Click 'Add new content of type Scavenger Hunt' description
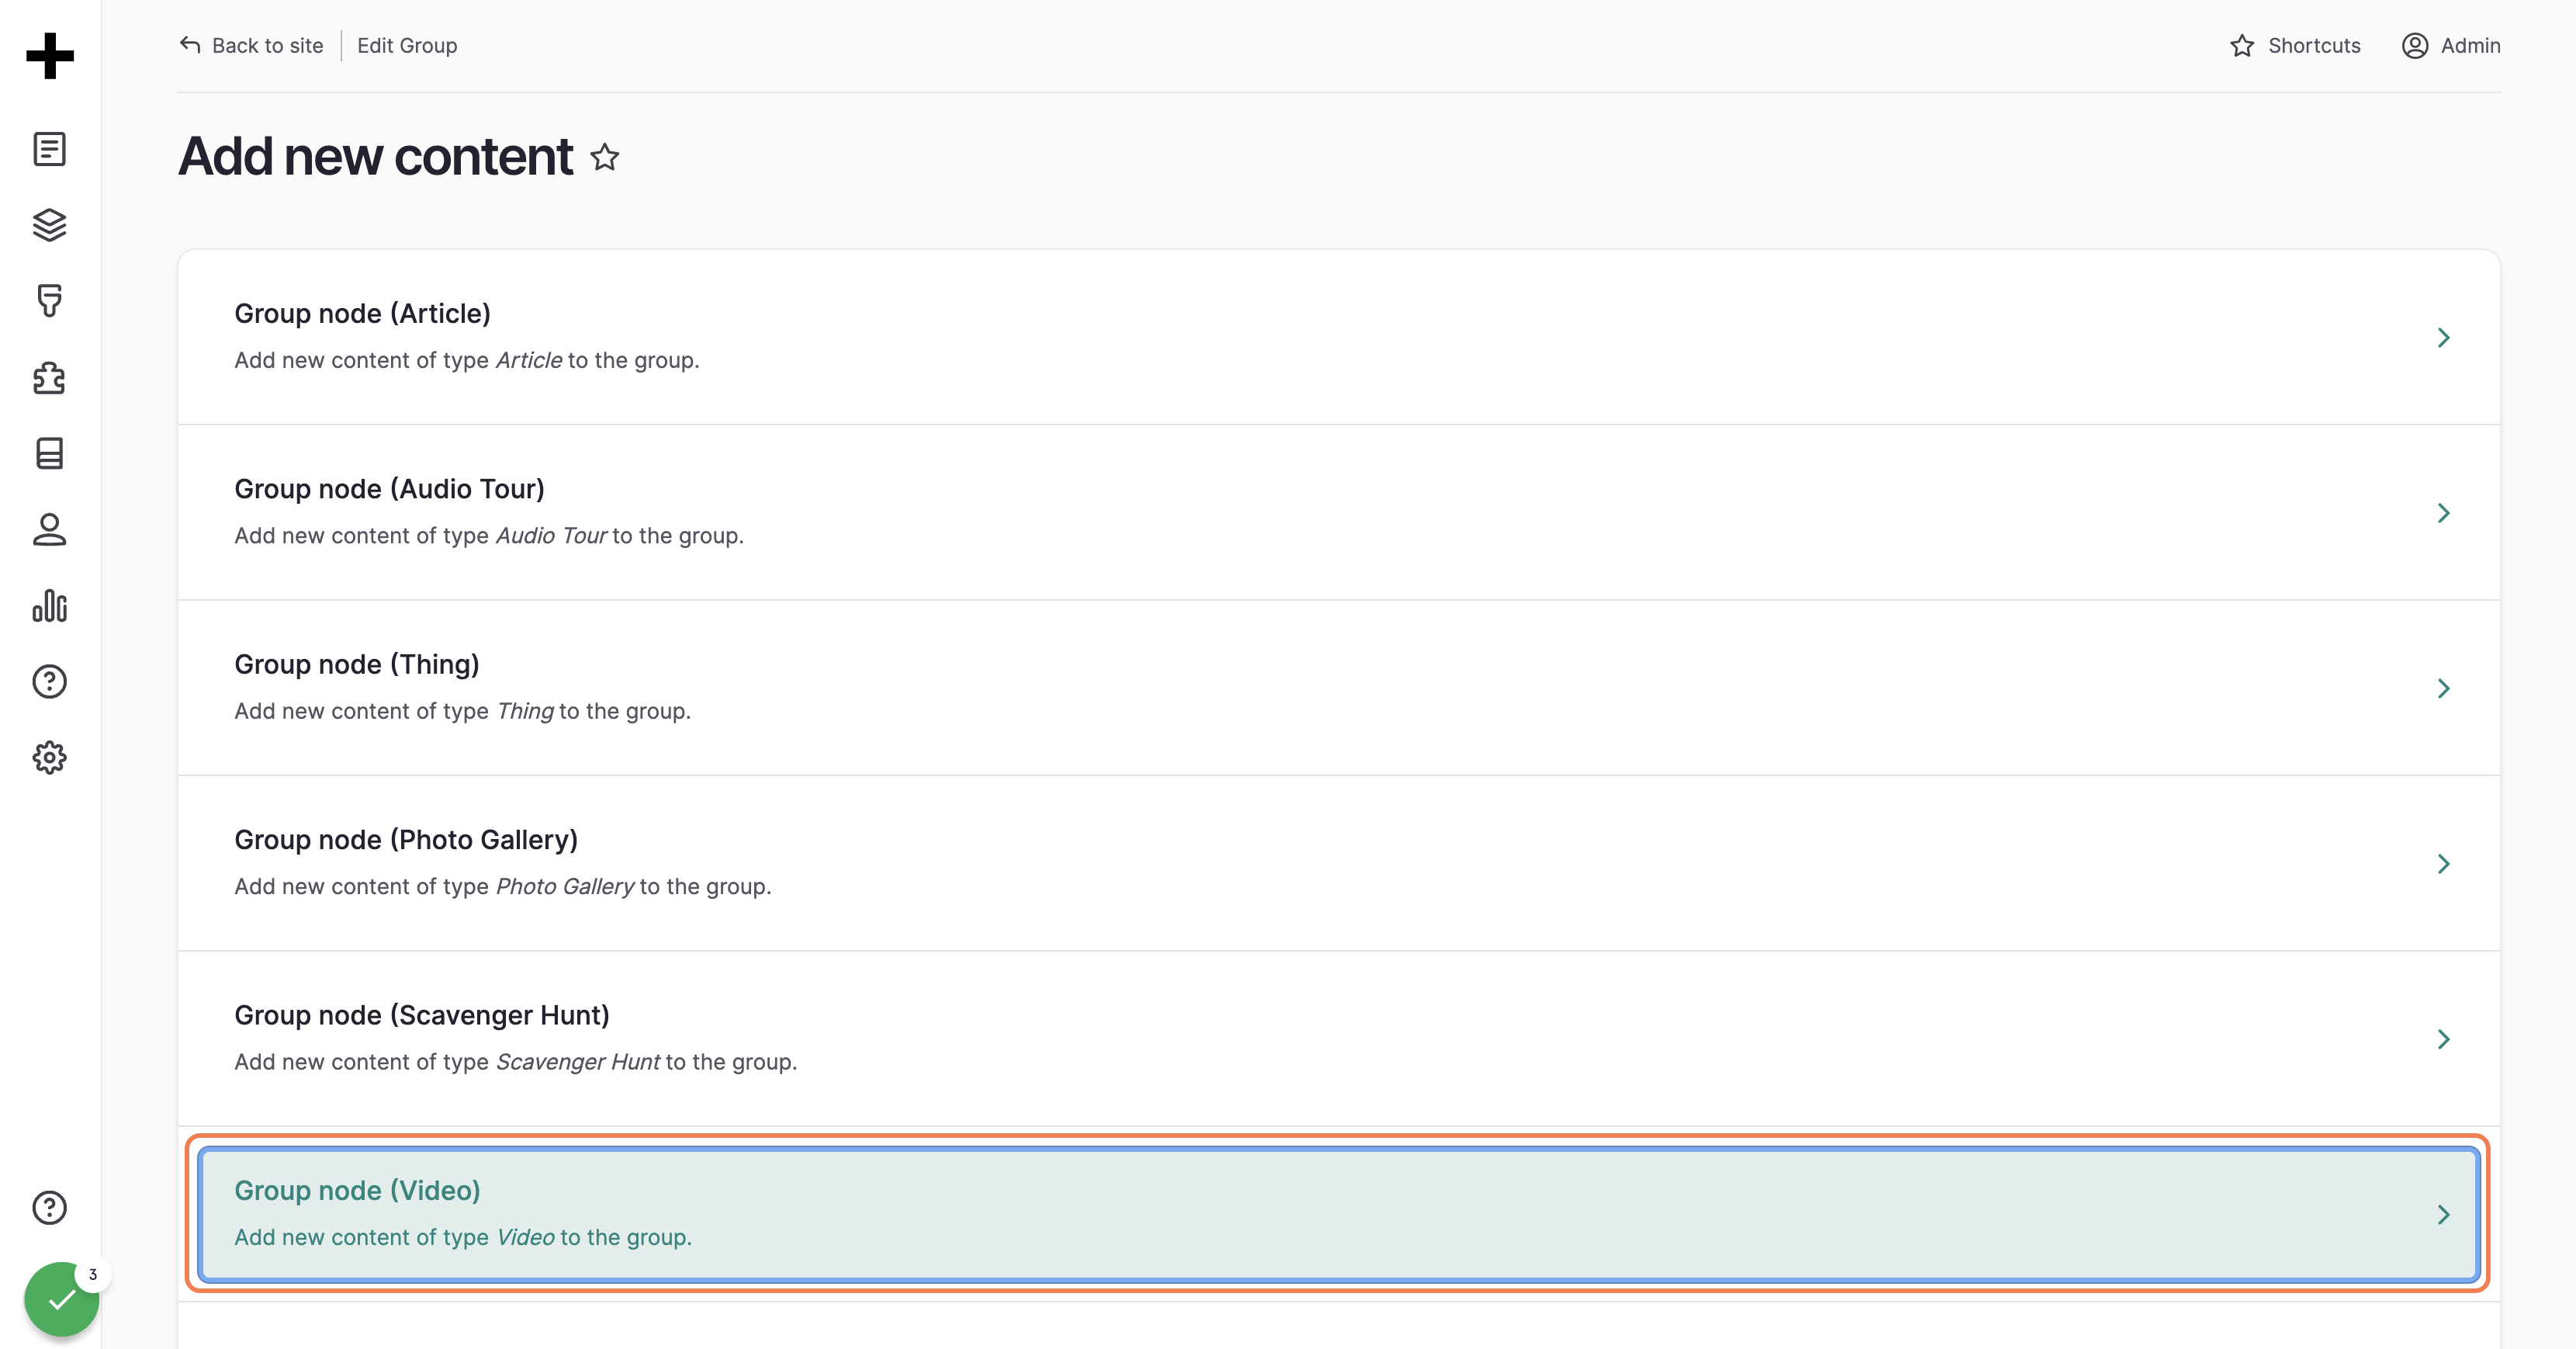2576x1349 pixels. click(516, 1062)
